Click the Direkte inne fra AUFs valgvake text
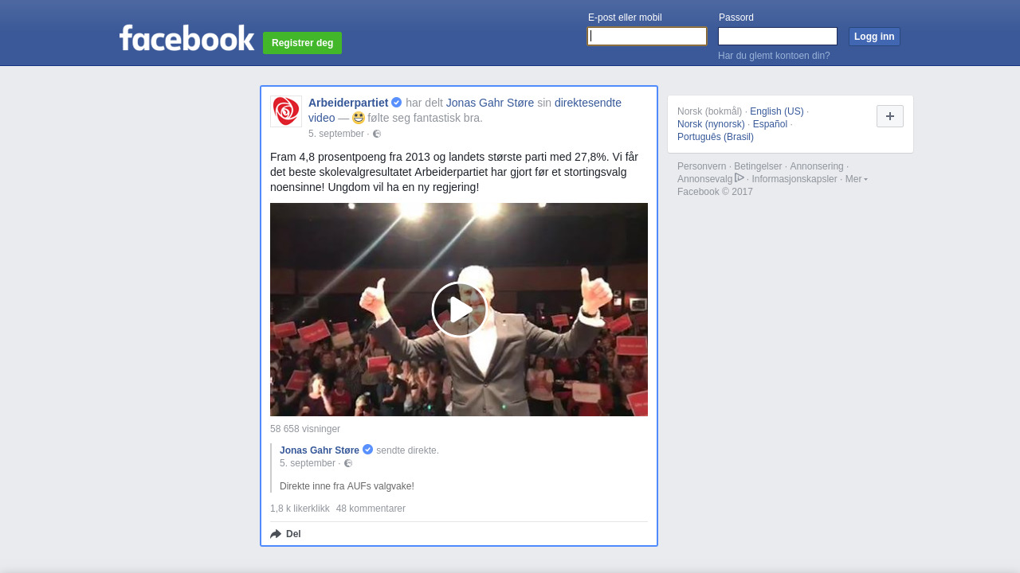The width and height of the screenshot is (1020, 573). pyautogui.click(x=347, y=486)
